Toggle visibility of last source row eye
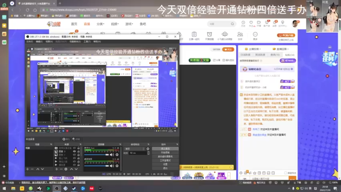The width and height of the screenshot is (341, 192). coord(74,165)
